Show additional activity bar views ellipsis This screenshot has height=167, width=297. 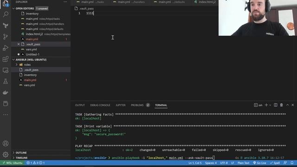pyautogui.click(x=6, y=115)
